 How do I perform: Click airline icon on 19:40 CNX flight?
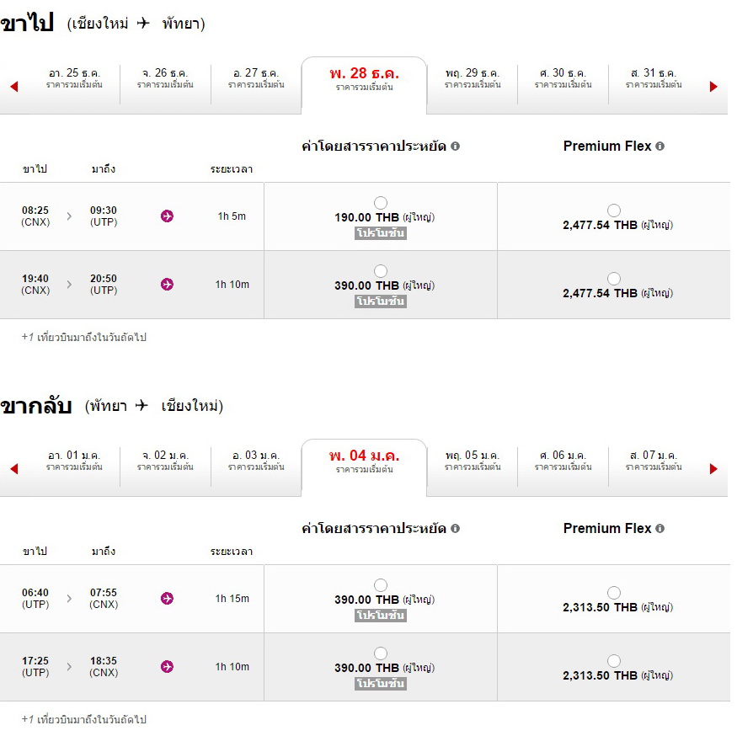point(167,285)
